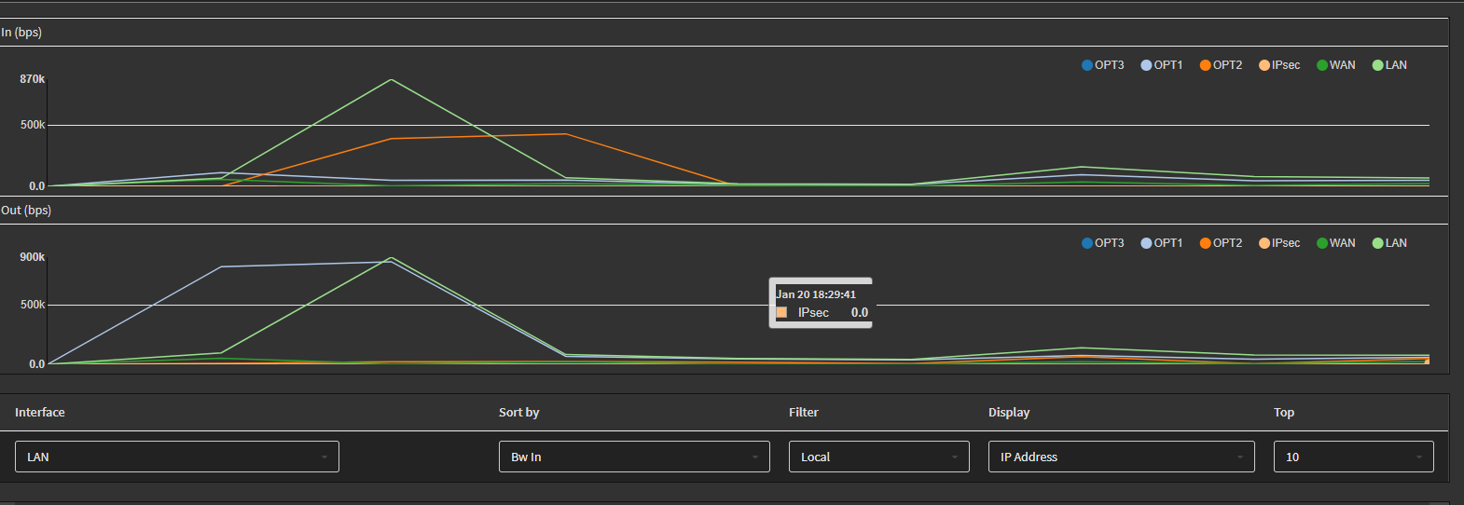The image size is (1464, 505).
Task: Click the Filter column label
Action: pos(804,412)
